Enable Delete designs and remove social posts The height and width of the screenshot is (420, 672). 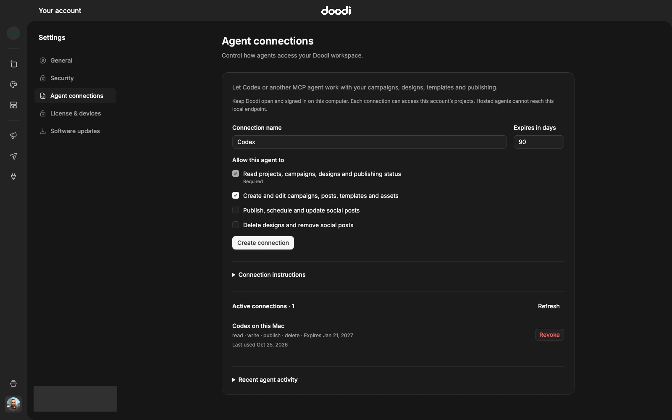point(236,225)
